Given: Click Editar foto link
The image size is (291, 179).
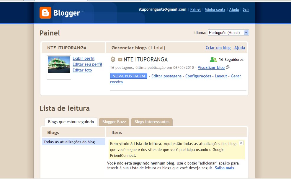Looking at the screenshot, I should pyautogui.click(x=82, y=70).
